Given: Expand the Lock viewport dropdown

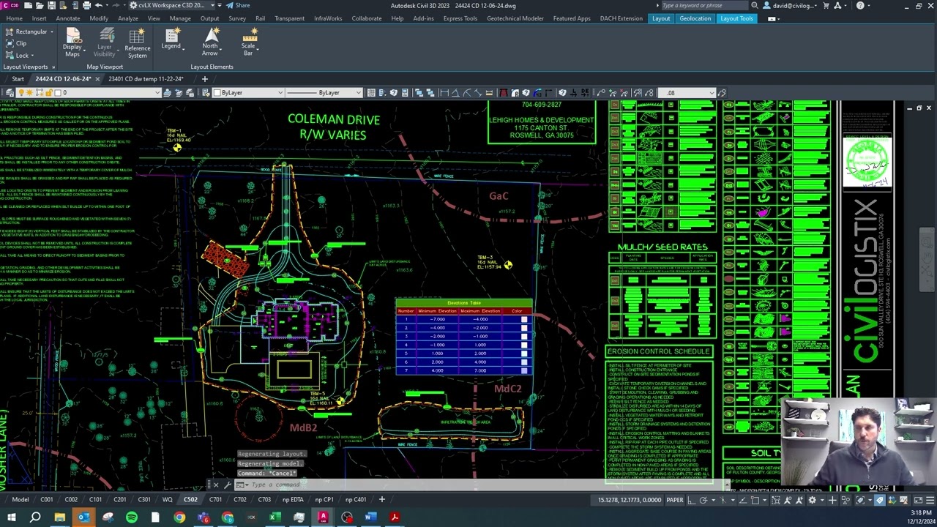Looking at the screenshot, I should pos(32,56).
